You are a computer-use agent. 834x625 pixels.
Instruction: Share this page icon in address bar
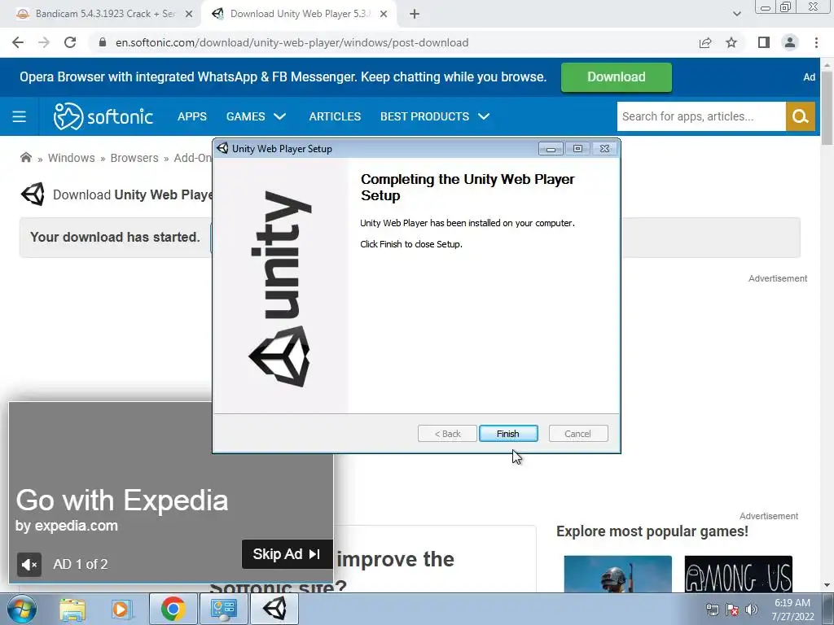[x=705, y=42]
